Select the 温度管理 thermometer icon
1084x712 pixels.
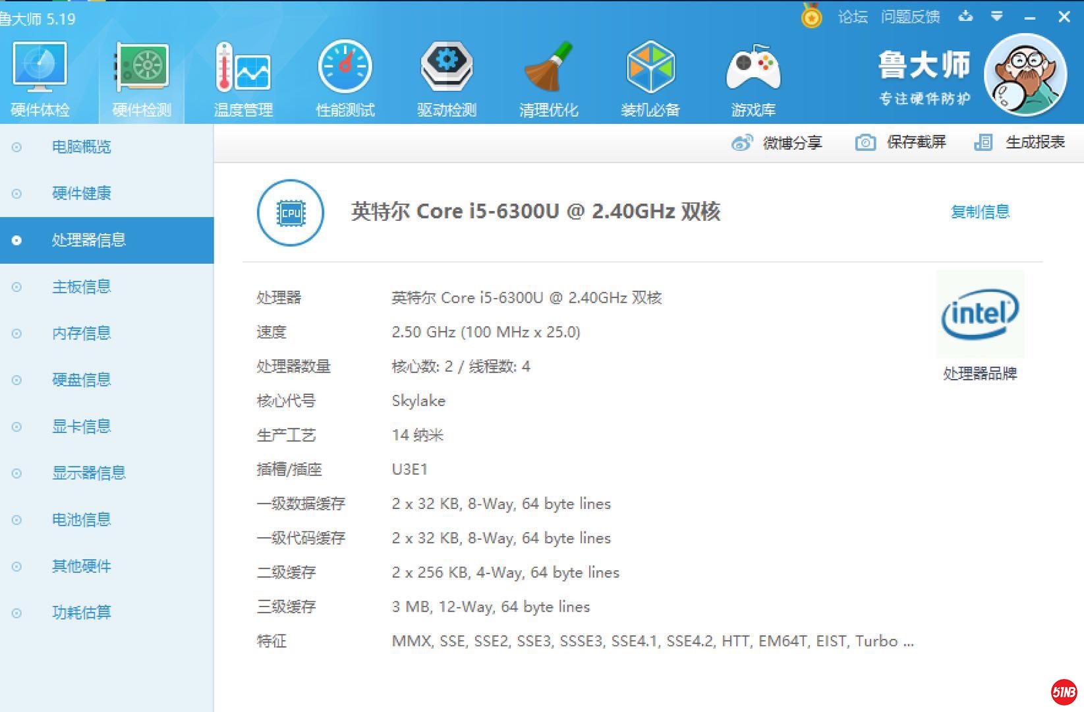coord(243,68)
